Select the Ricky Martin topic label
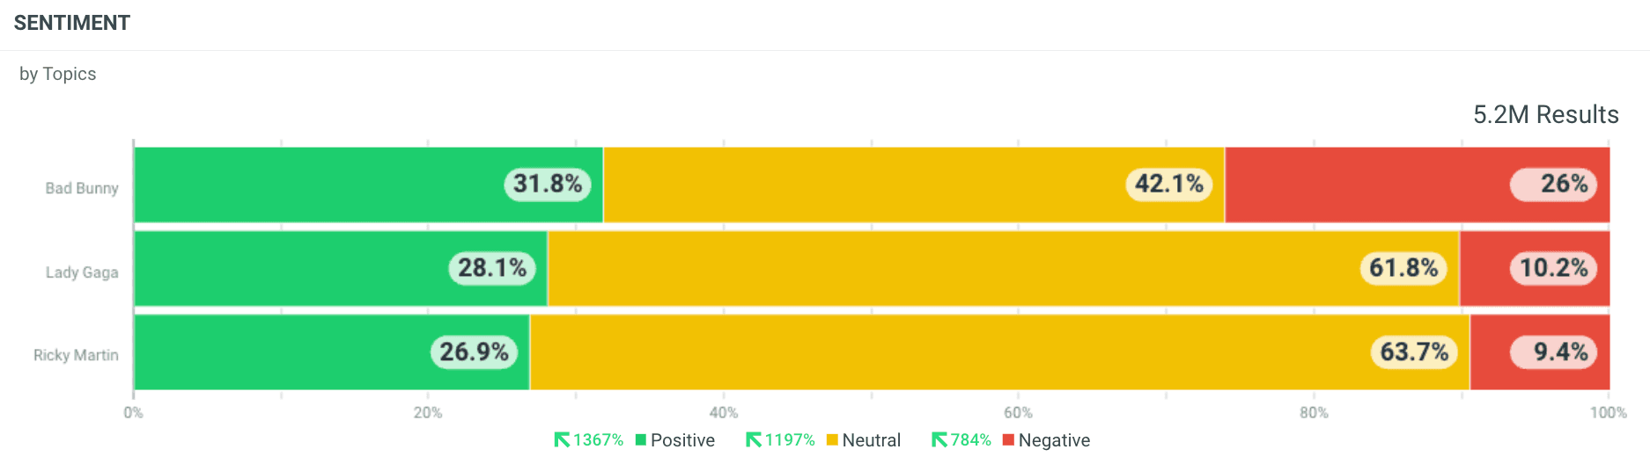Image resolution: width=1650 pixels, height=464 pixels. (76, 355)
